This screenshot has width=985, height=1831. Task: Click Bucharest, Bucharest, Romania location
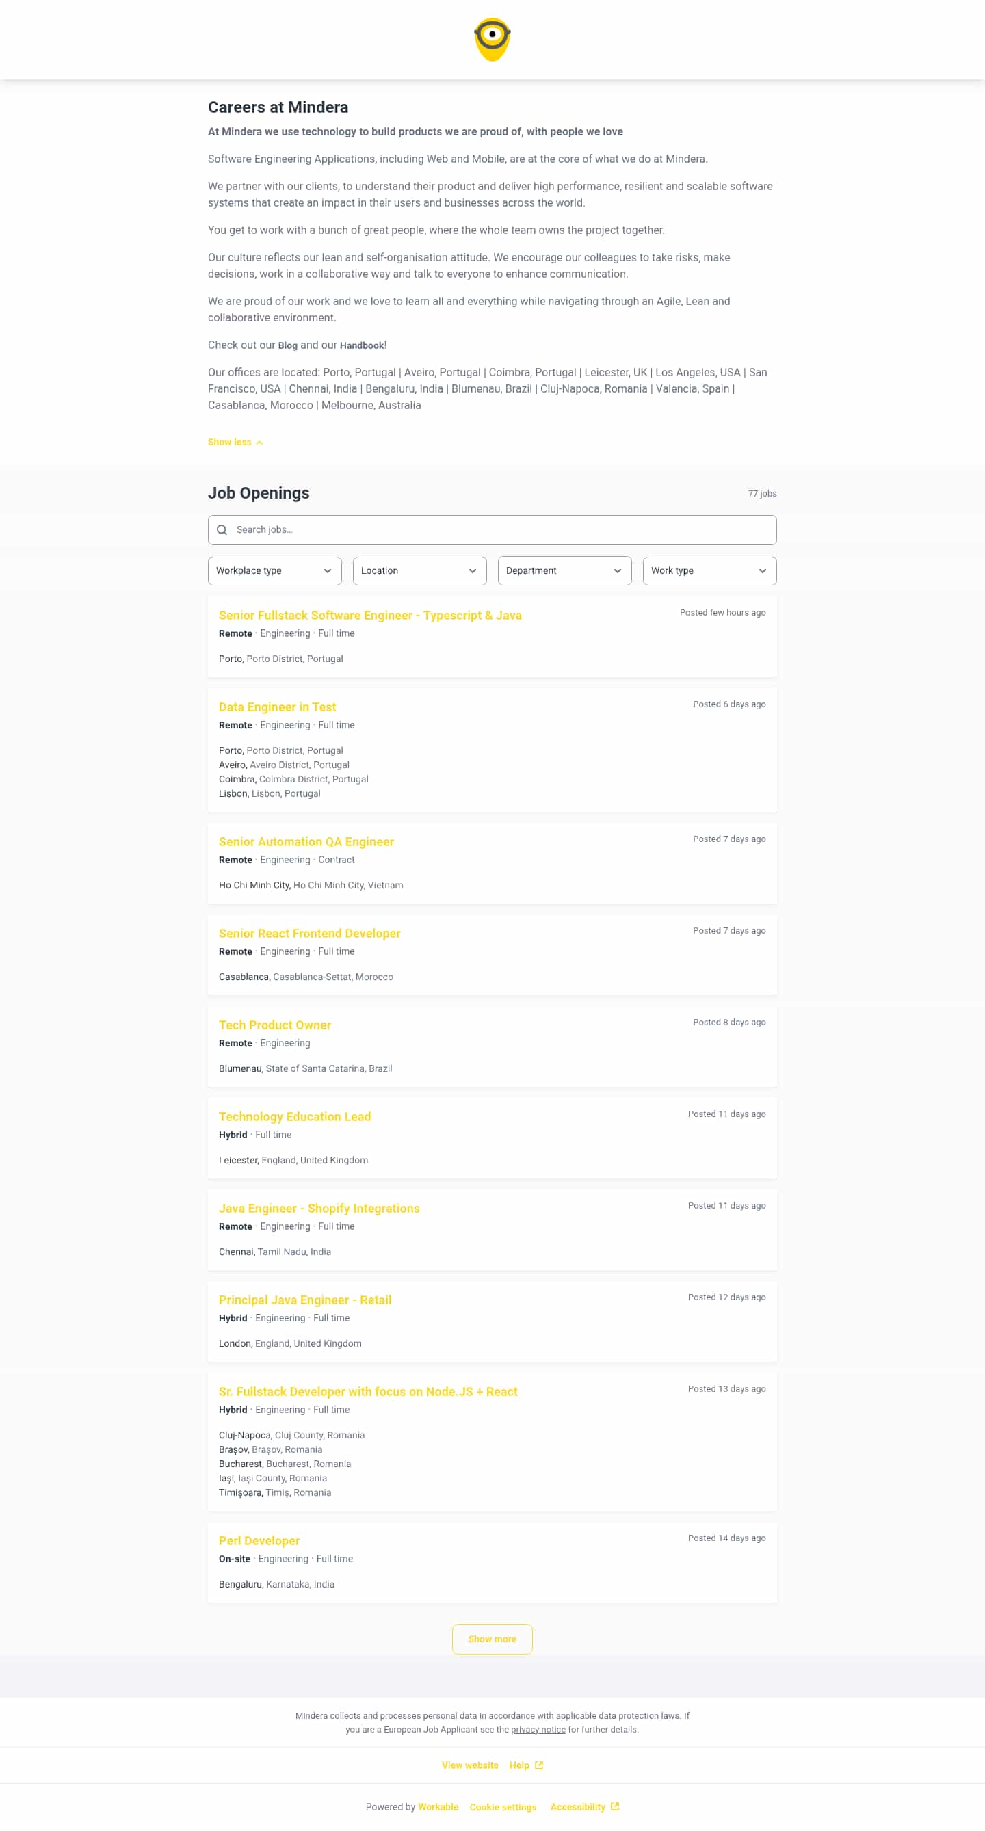click(x=285, y=1464)
